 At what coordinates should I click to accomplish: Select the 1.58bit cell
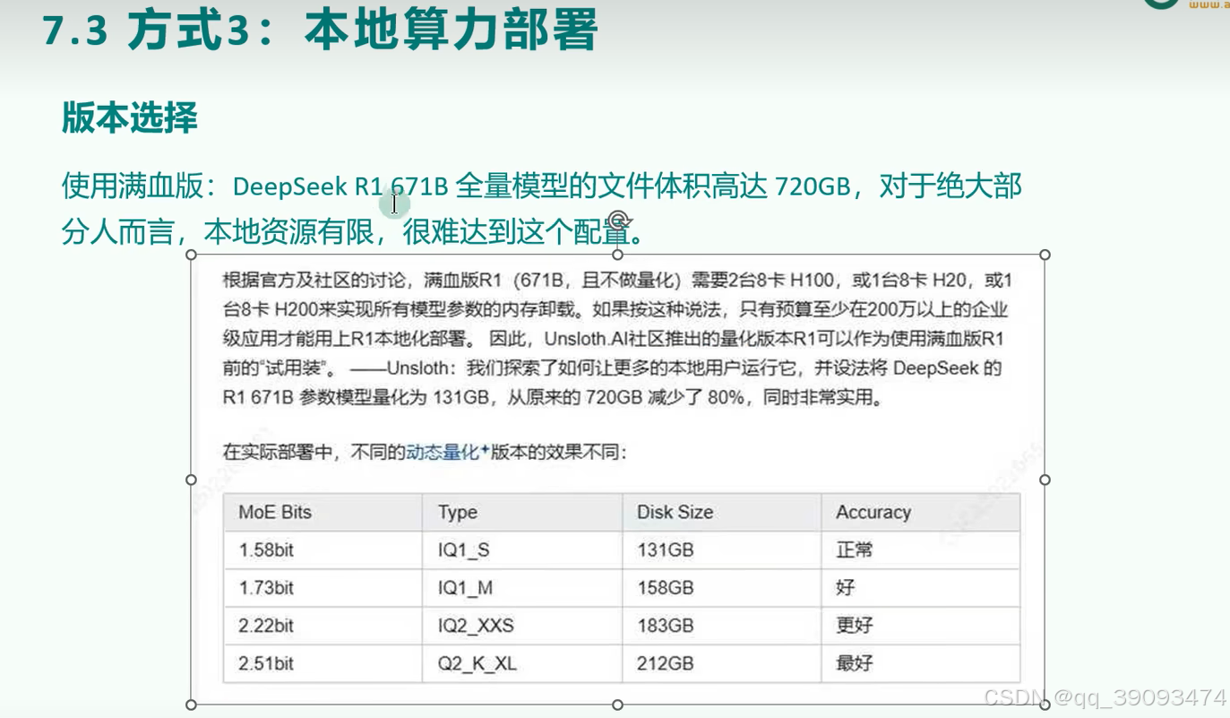[323, 550]
